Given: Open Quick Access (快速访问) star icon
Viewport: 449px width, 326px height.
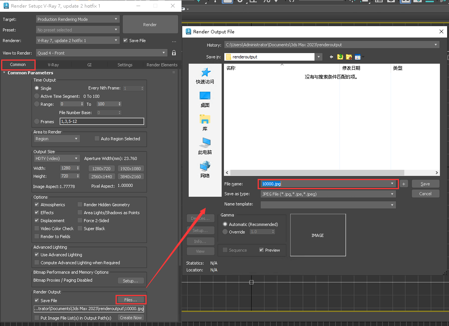Looking at the screenshot, I should point(205,72).
